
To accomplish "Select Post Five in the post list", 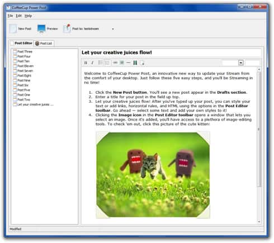I will pyautogui.click(x=22, y=90).
